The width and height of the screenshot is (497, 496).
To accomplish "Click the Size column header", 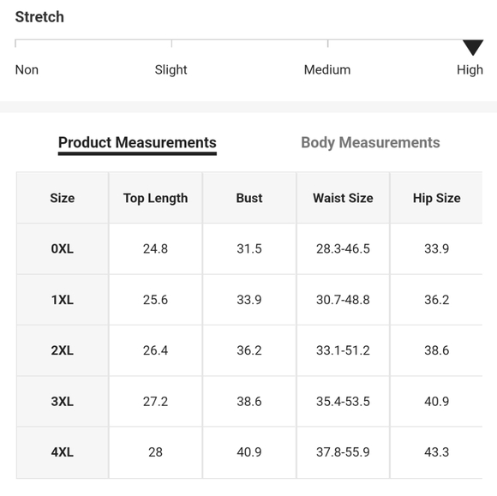I will pyautogui.click(x=63, y=198).
